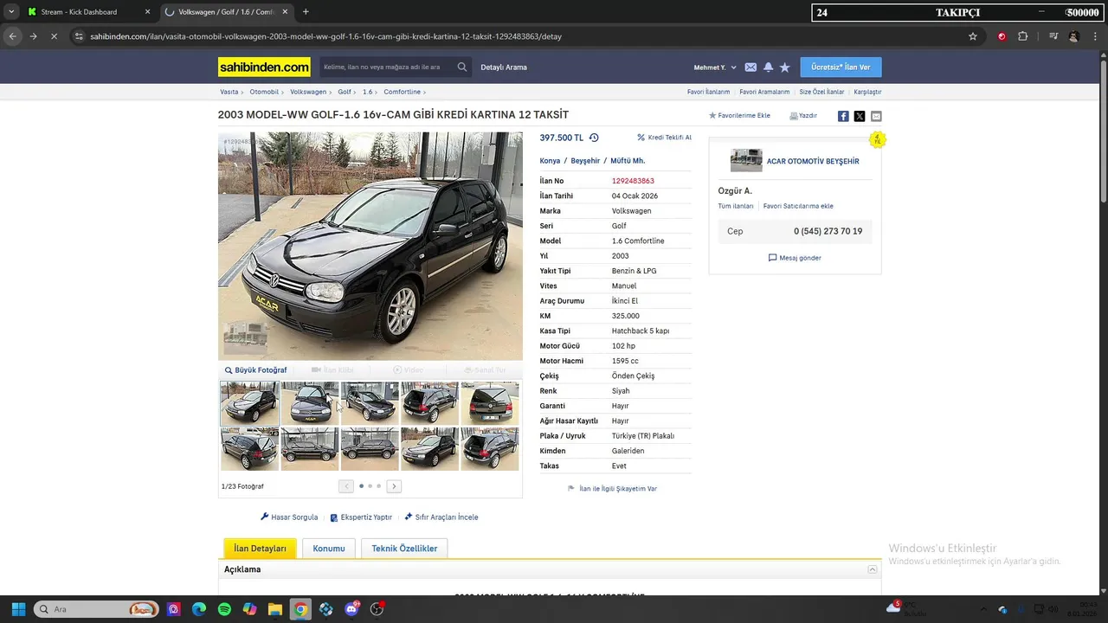Click Mesaj gönder link

coord(795,258)
